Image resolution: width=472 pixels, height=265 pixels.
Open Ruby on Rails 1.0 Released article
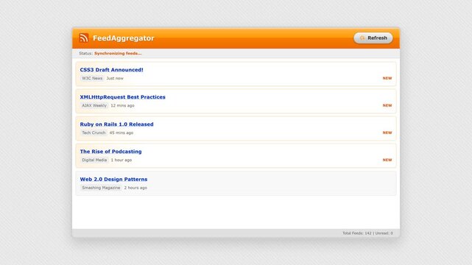(x=116, y=124)
